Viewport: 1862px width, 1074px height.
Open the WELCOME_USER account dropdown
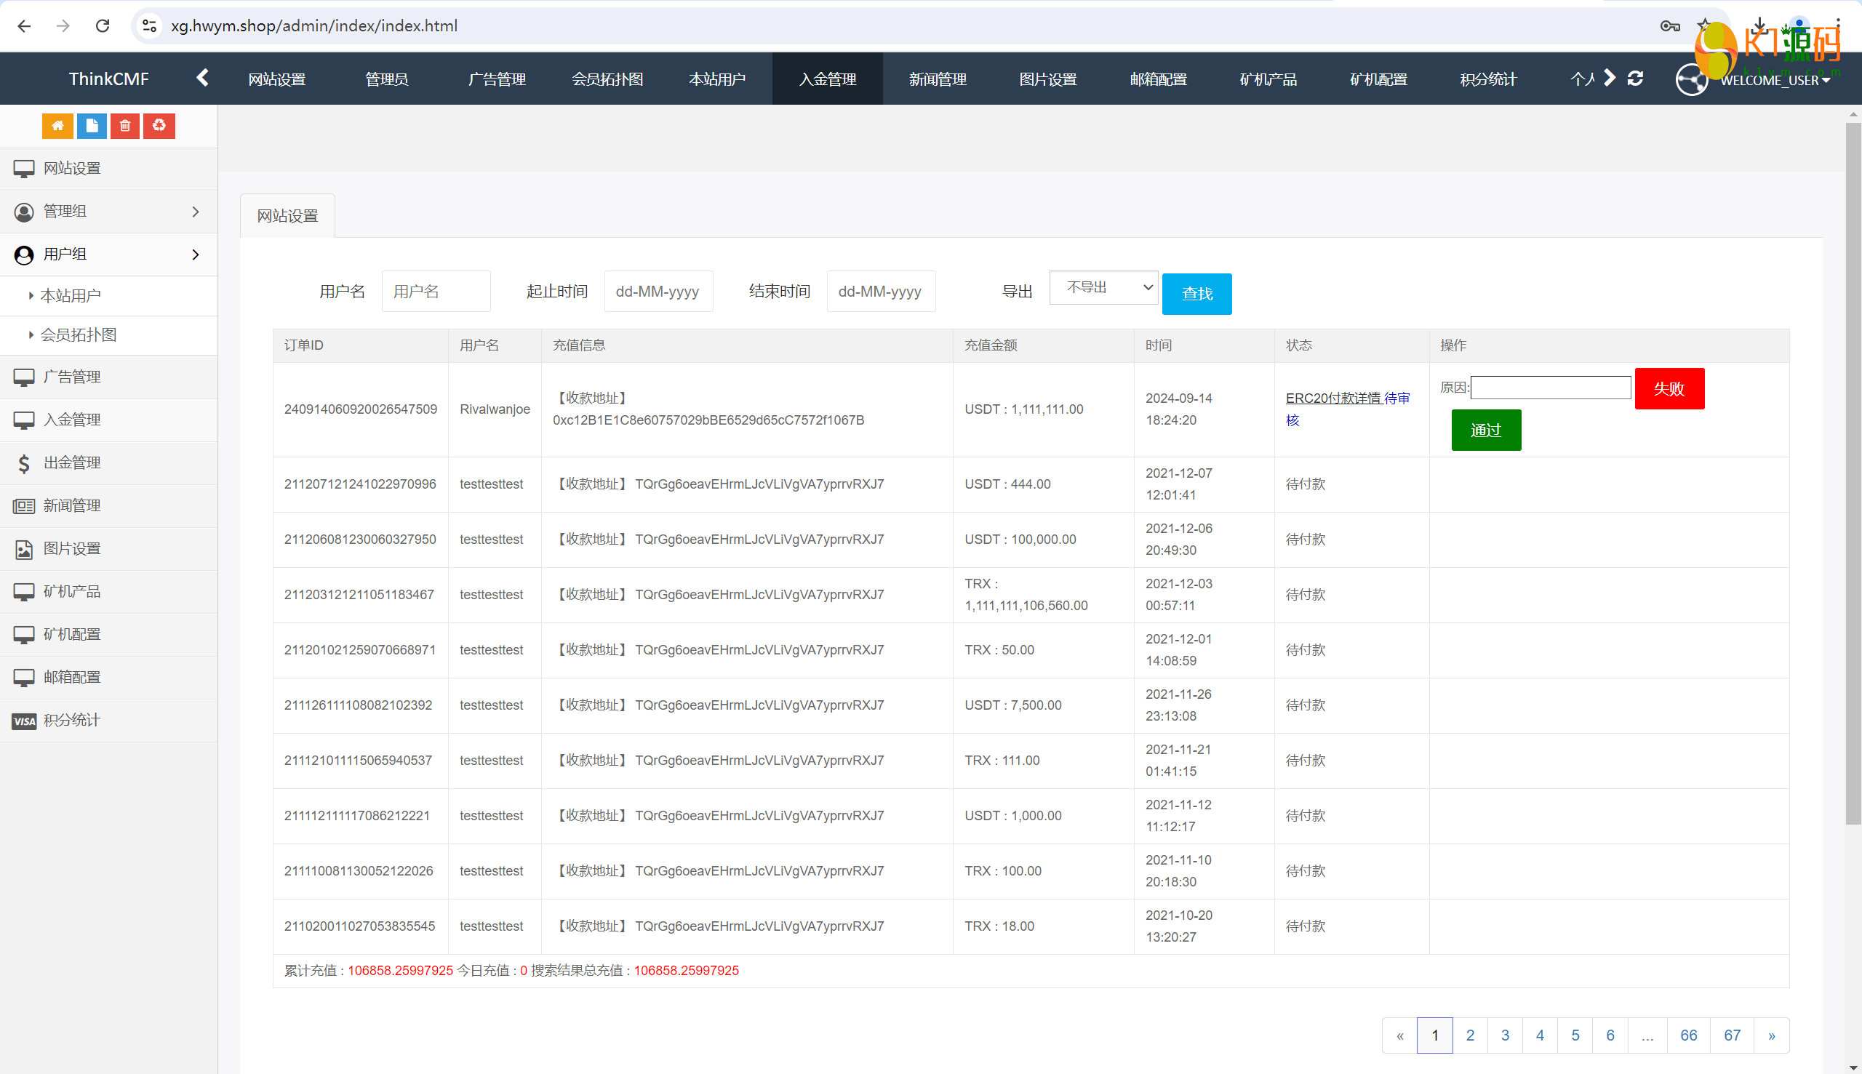click(x=1774, y=80)
